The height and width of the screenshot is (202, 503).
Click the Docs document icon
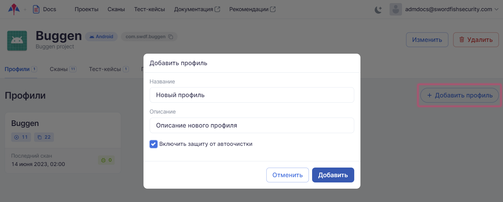coord(36,9)
